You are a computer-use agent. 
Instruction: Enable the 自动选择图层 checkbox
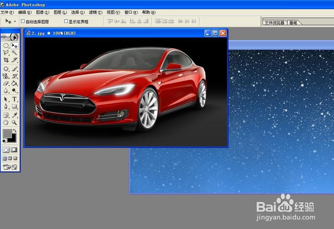tap(23, 21)
